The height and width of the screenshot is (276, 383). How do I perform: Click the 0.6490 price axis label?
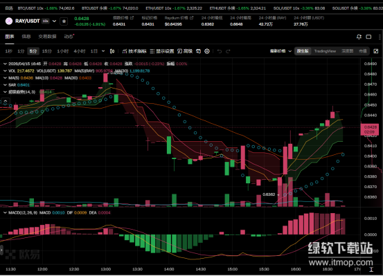pos(371,64)
